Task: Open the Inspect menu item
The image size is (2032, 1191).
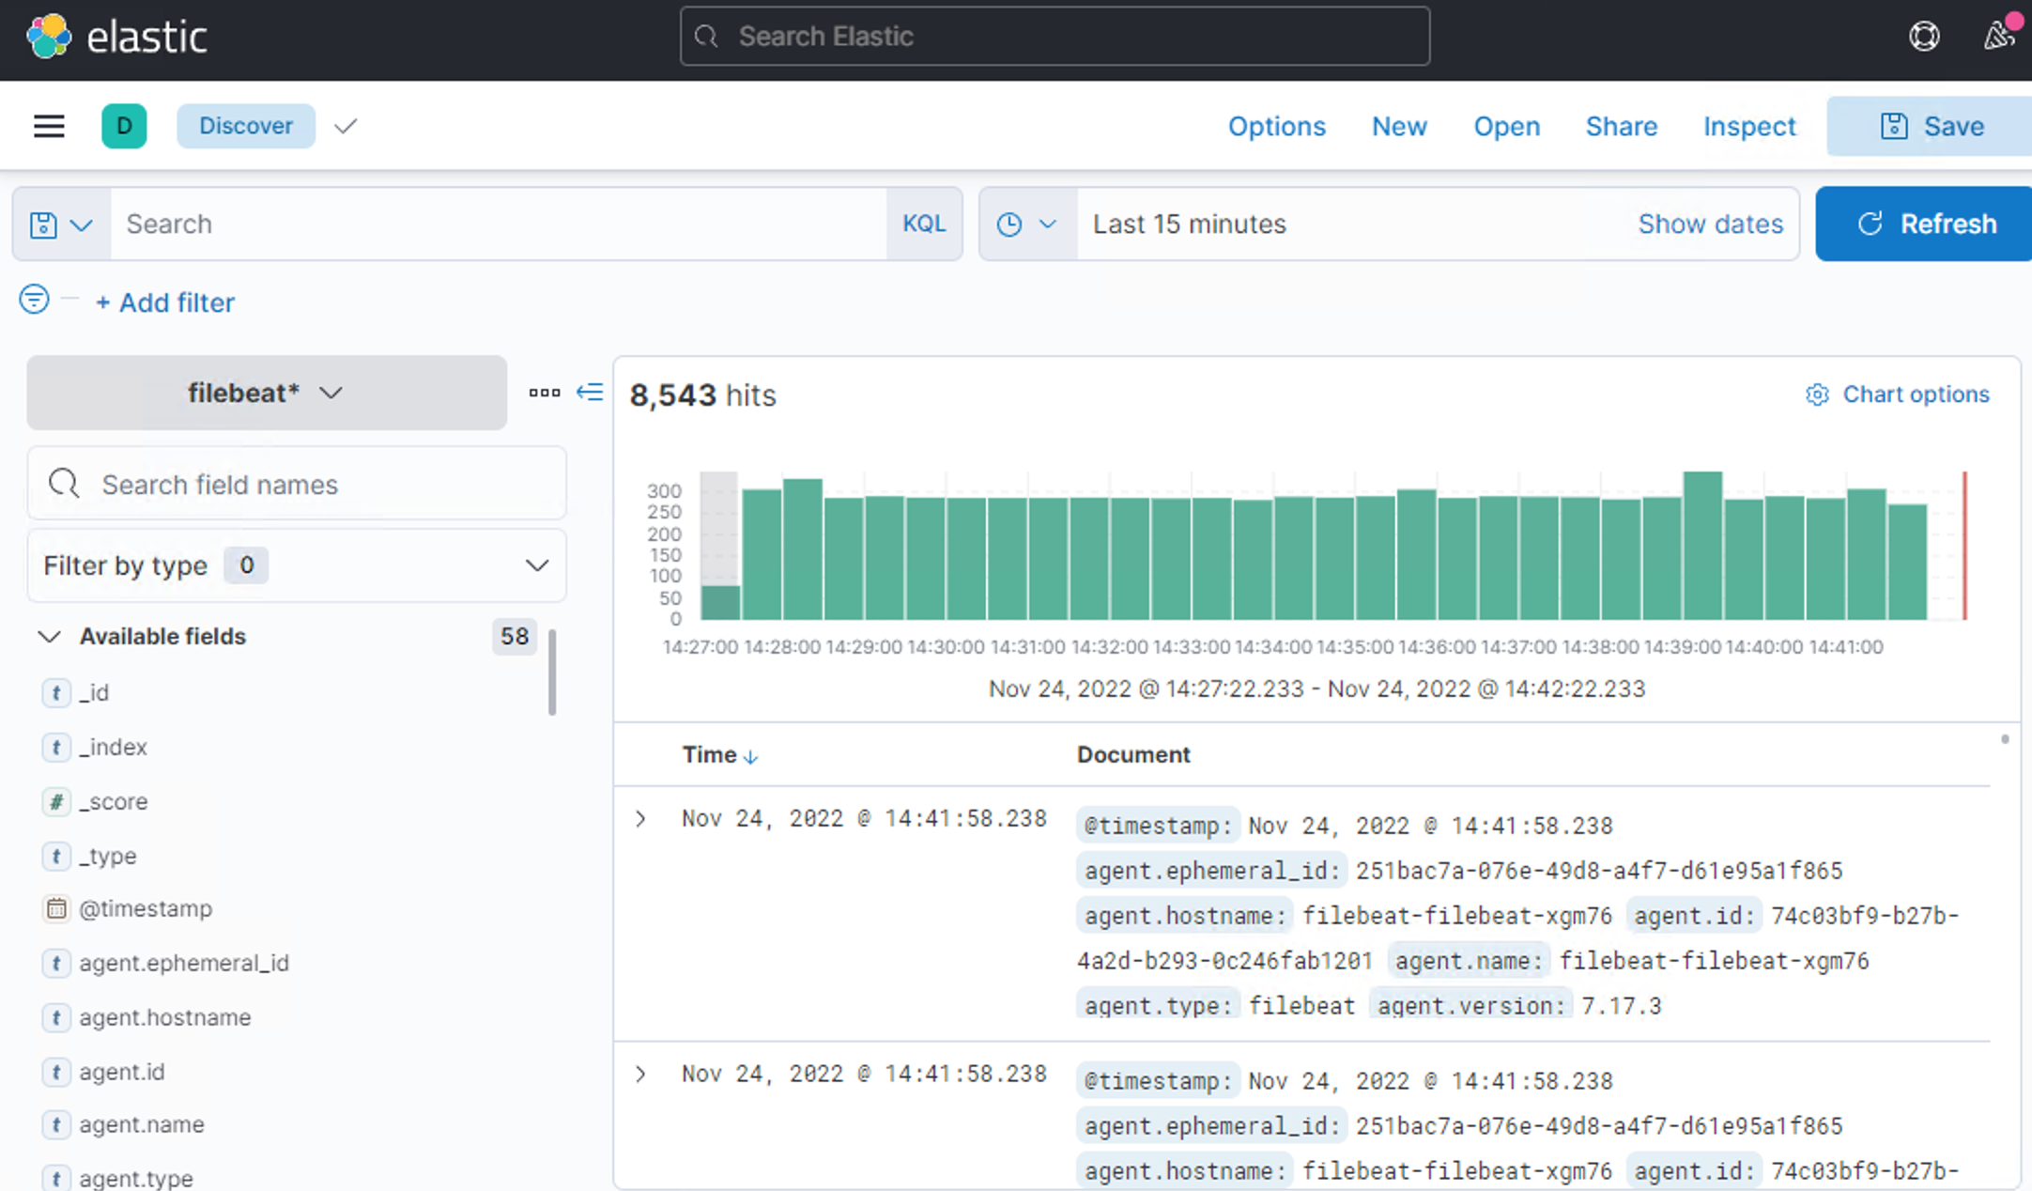Action: point(1748,126)
